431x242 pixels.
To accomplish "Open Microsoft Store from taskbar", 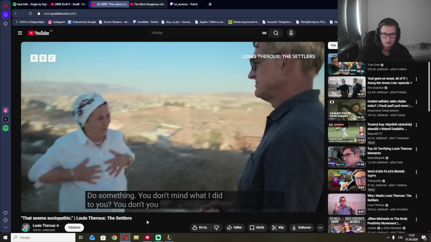I will pyautogui.click(x=103, y=238).
